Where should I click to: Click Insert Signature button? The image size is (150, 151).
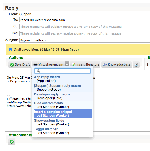point(85,64)
